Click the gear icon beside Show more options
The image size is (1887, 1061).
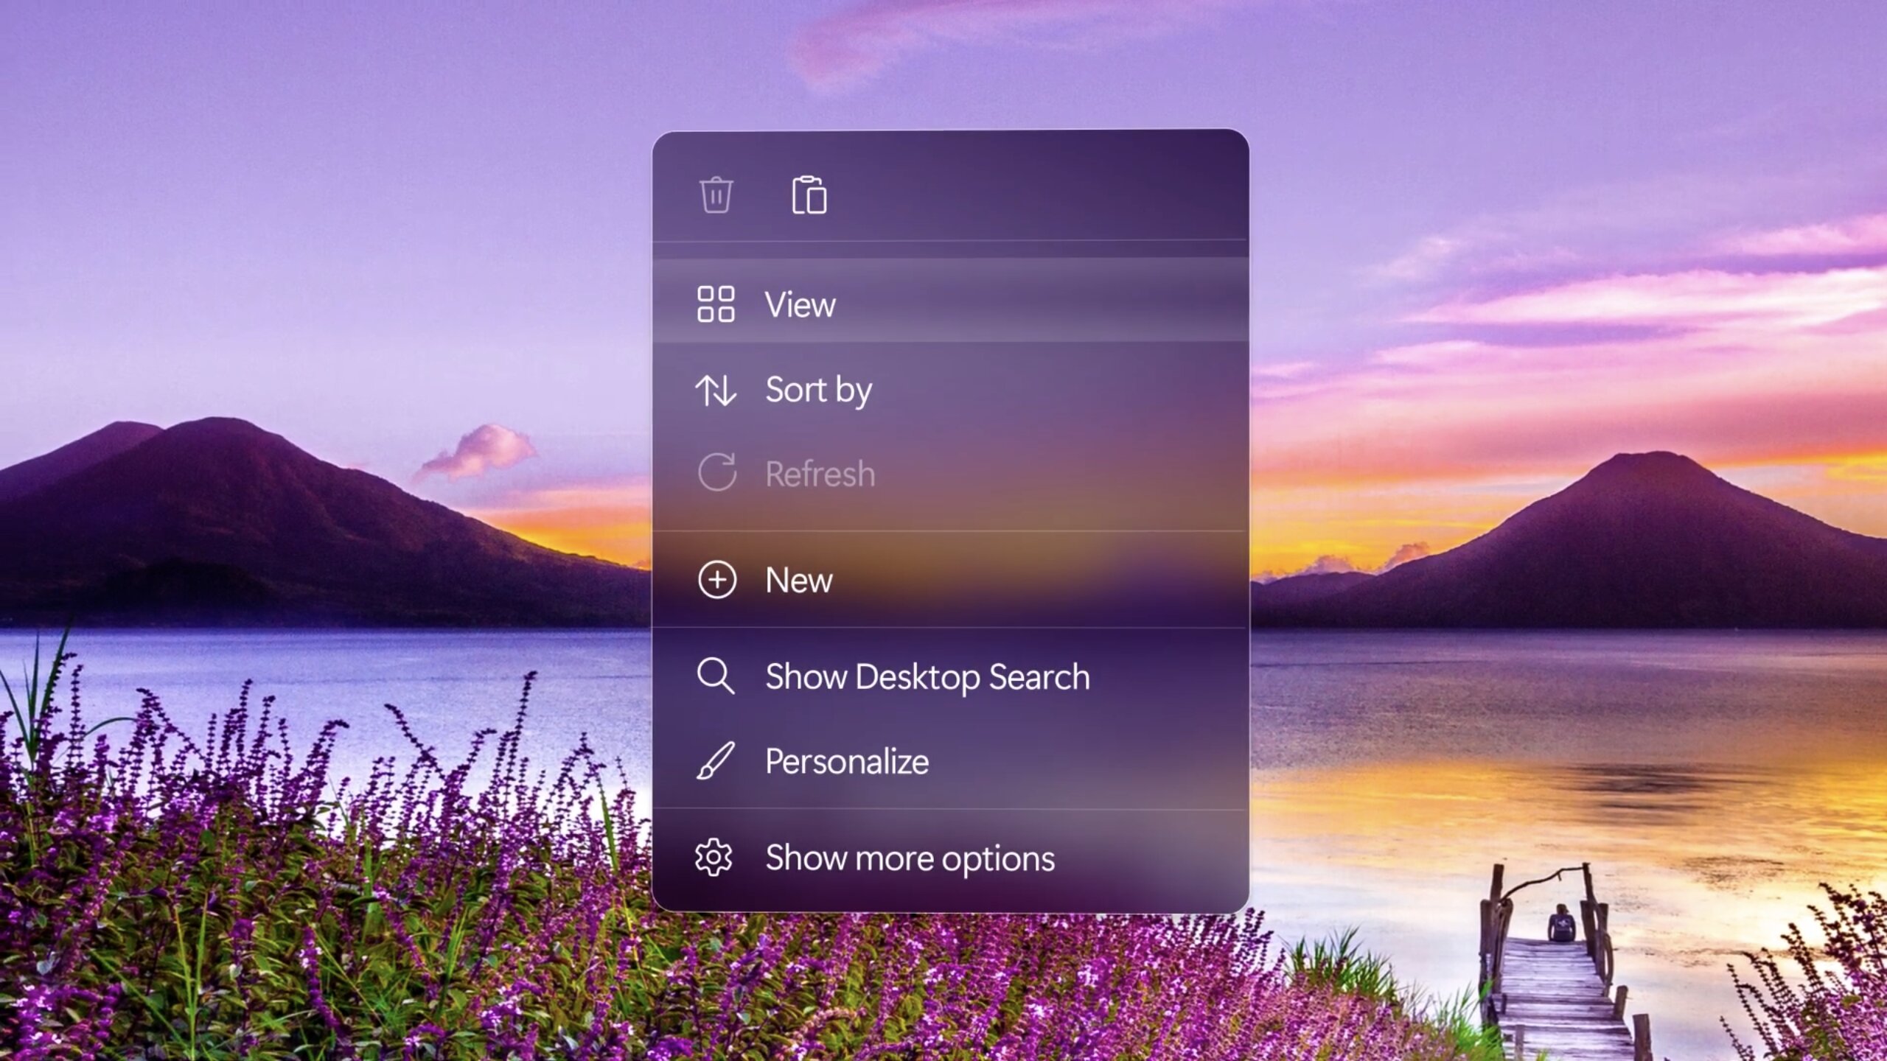tap(714, 858)
